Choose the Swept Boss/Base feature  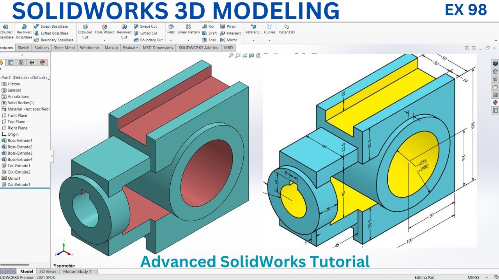[x=51, y=26]
